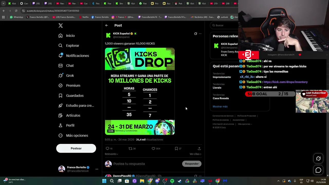The image size is (329, 185).
Task: Click Mostrar más under trends
Action: [220, 106]
